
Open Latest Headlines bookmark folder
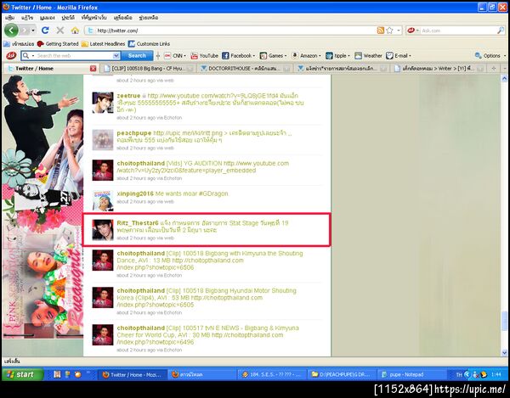103,43
